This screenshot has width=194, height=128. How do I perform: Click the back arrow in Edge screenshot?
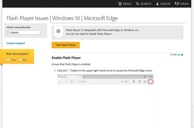(60, 81)
